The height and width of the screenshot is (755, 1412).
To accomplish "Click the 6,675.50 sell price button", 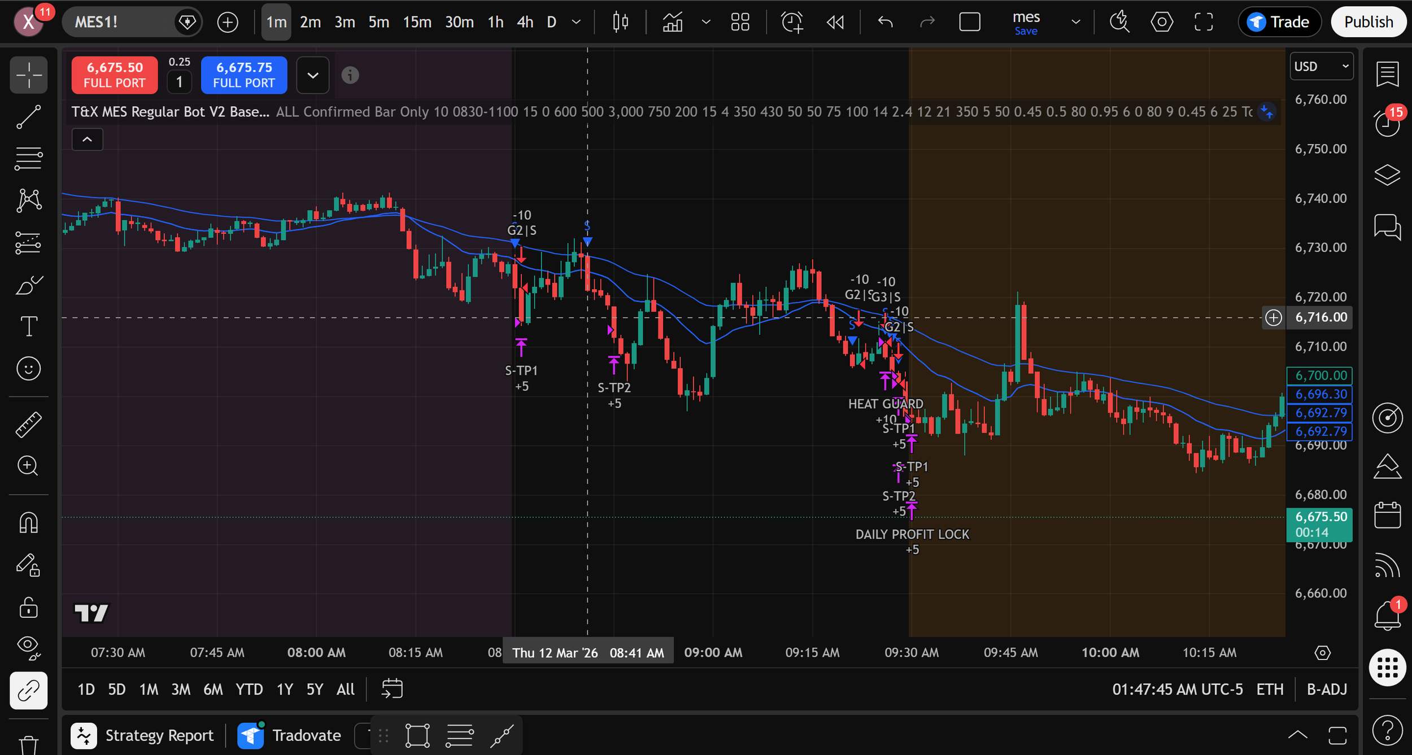I will (x=114, y=75).
